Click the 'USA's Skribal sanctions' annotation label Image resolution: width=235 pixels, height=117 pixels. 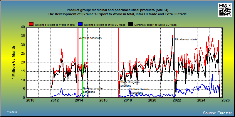coord(140,91)
